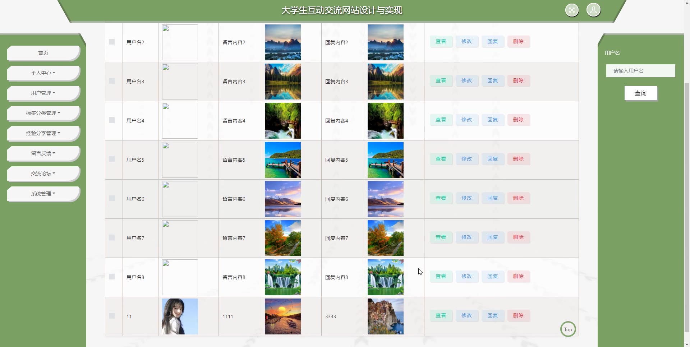This screenshot has height=347, width=690.
Task: Click 修改 for user 11 row
Action: tap(467, 315)
